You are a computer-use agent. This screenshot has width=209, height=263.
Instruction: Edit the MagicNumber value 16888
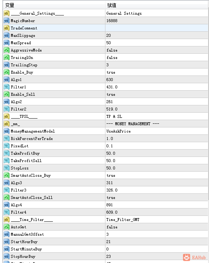click(112, 21)
